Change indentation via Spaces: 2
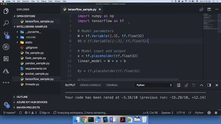The width and height of the screenshot is (221, 124). coord(167,113)
